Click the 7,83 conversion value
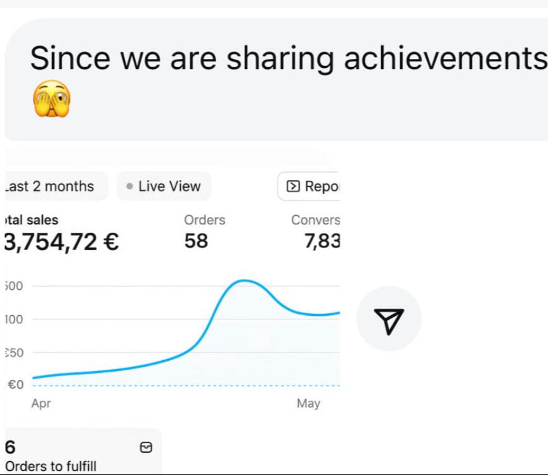The image size is (548, 475). 322,241
